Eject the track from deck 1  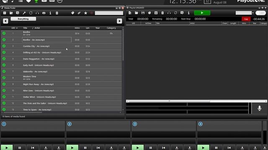[x=59, y=147]
